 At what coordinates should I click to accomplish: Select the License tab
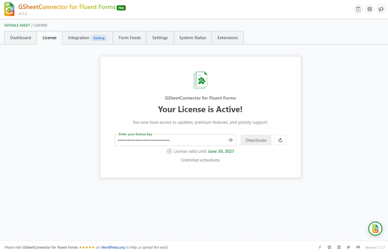[50, 38]
